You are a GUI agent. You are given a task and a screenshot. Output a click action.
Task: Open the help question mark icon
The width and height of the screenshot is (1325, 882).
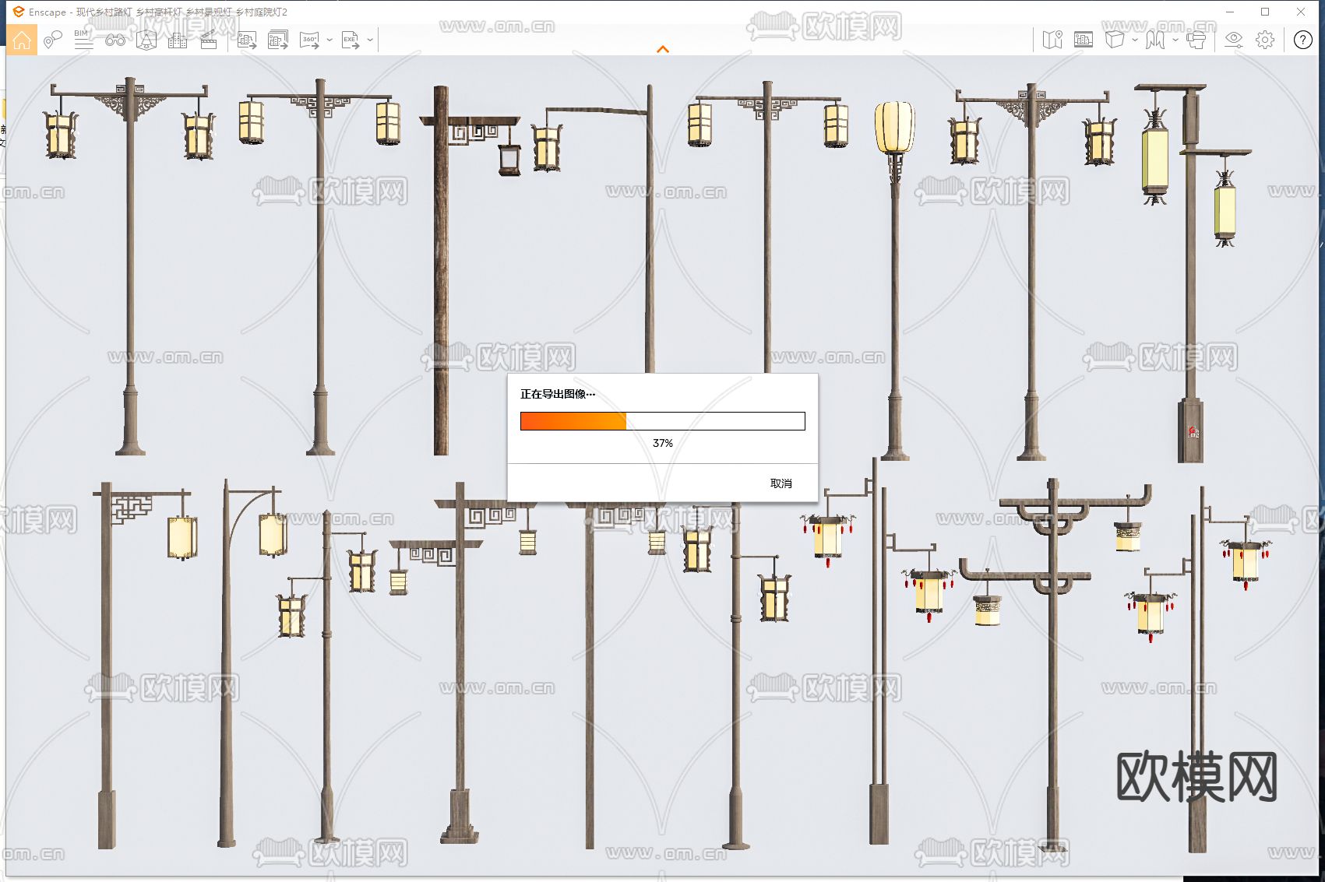[x=1303, y=40]
